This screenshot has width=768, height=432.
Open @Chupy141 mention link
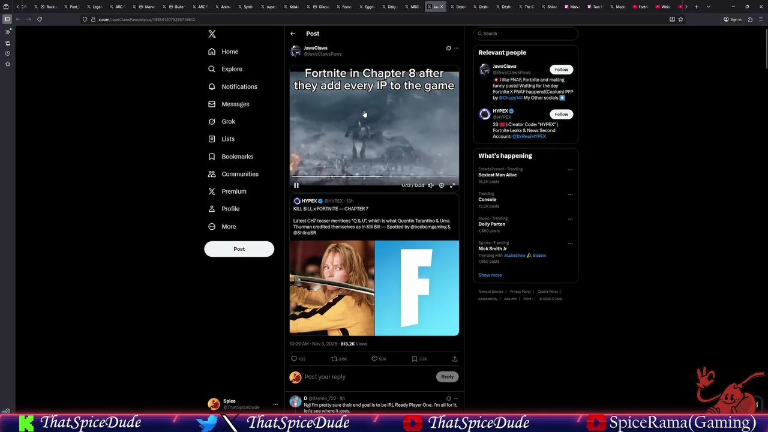point(511,98)
